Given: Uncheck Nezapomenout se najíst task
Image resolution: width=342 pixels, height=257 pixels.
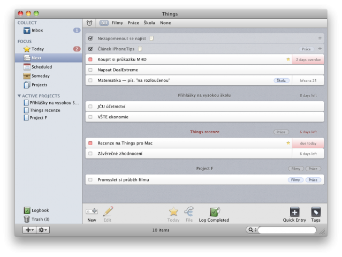Looking at the screenshot, I should [x=90, y=39].
